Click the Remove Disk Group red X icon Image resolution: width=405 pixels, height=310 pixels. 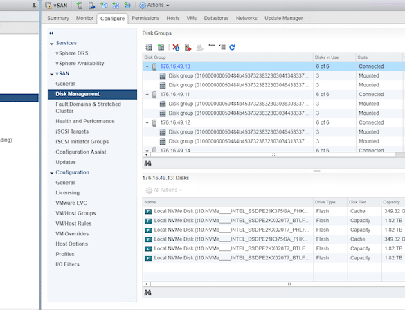click(176, 47)
